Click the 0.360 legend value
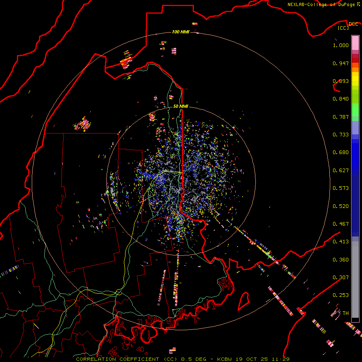The image size is (362, 362). click(x=341, y=260)
